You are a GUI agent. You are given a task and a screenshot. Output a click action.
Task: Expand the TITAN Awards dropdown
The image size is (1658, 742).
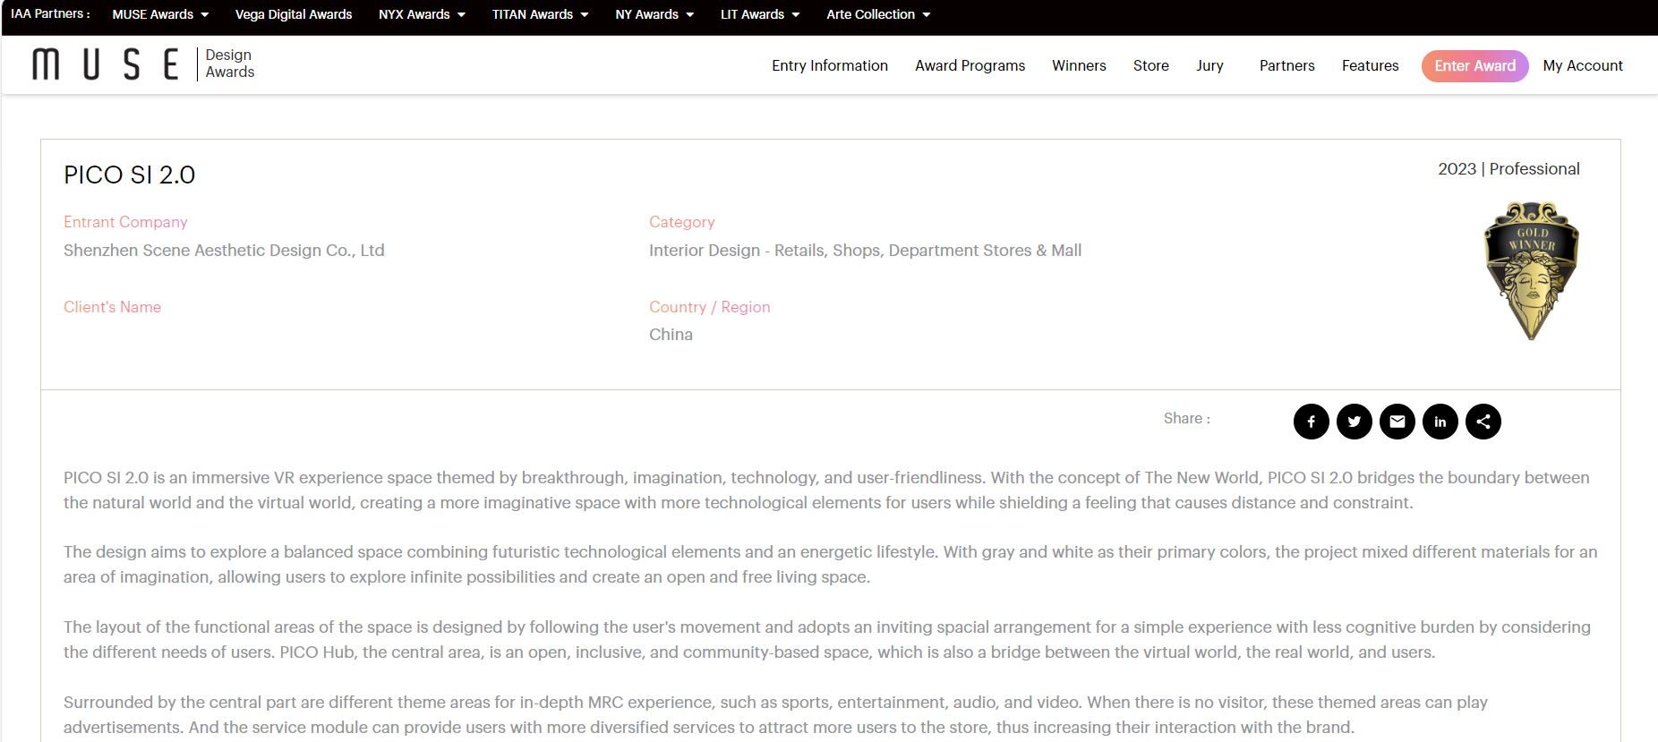(540, 14)
